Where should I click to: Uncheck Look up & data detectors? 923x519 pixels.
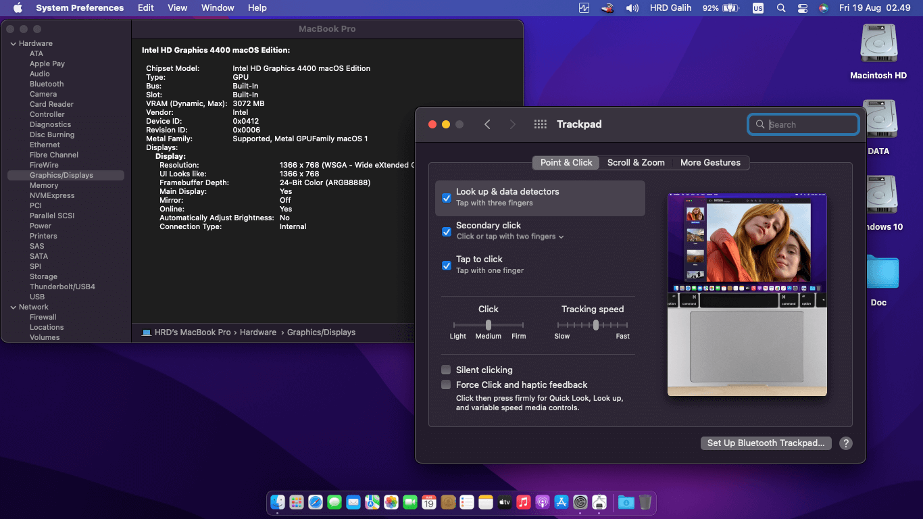(x=446, y=198)
